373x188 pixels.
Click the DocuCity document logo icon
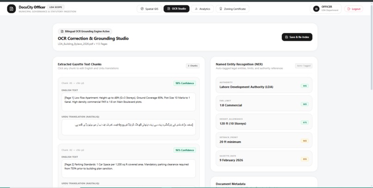12,9
